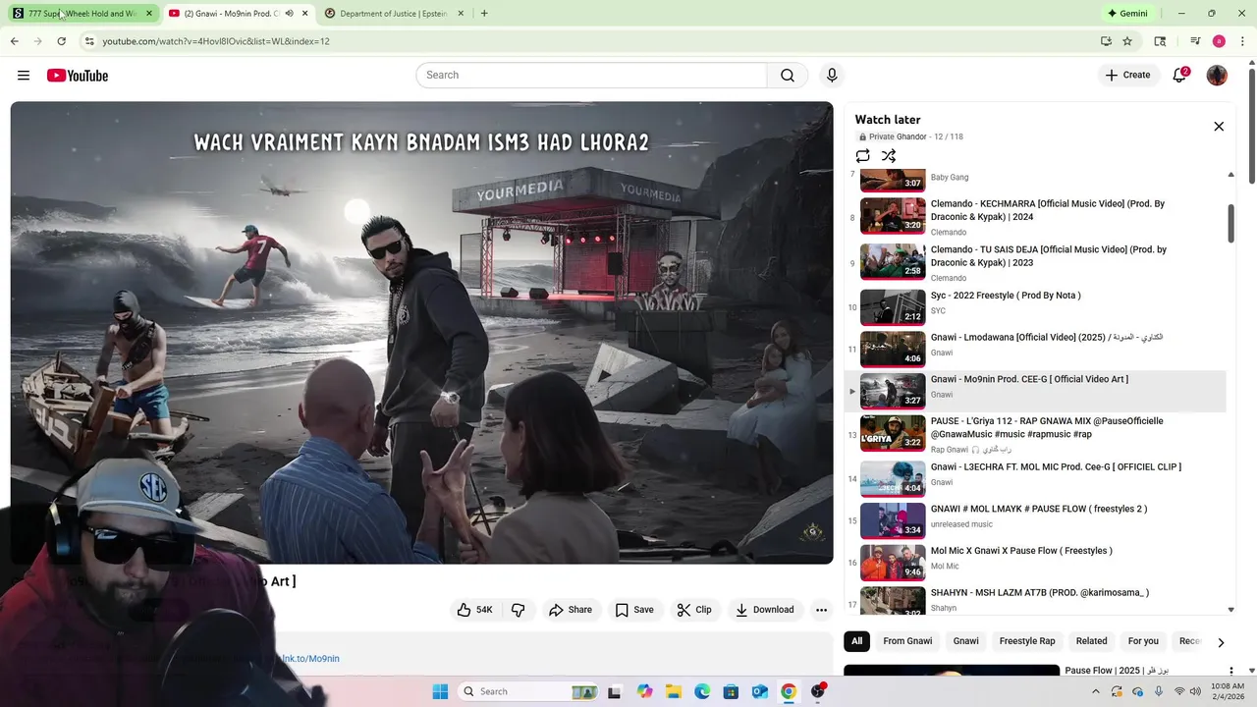
Task: Play Gnawi Lmodawana Official Video
Action: (1036, 349)
